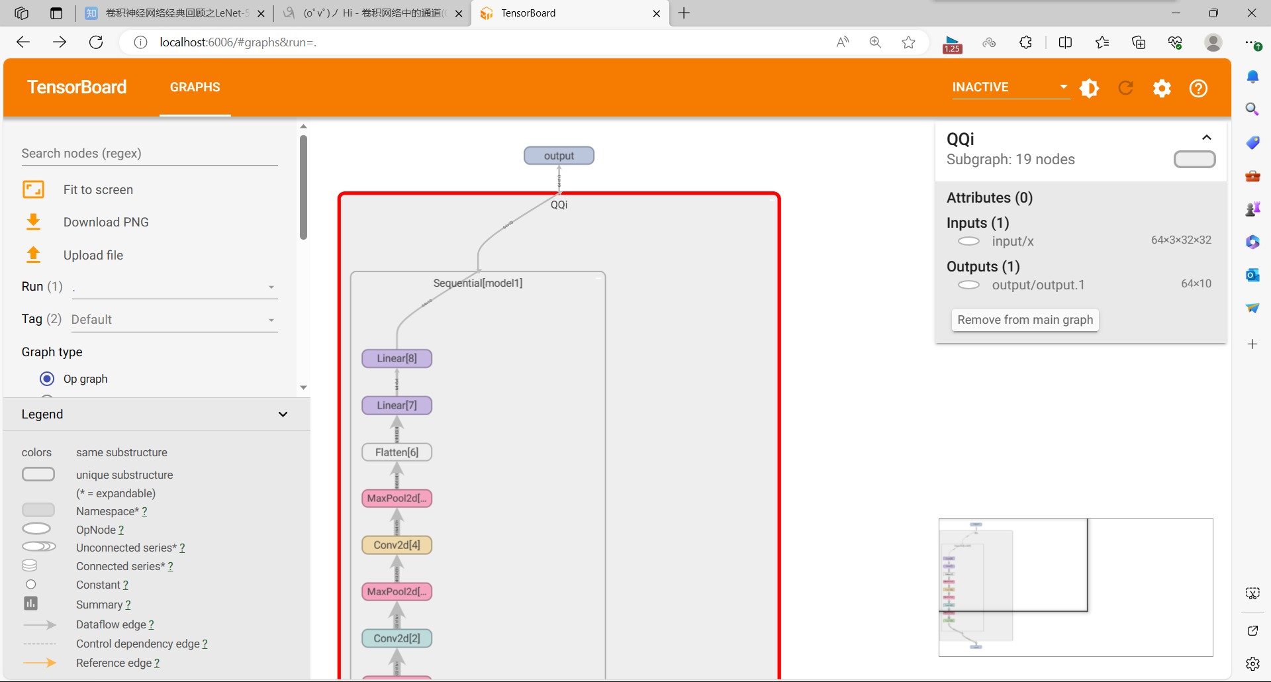Open the Summary help link
1271x682 pixels.
(x=128, y=605)
